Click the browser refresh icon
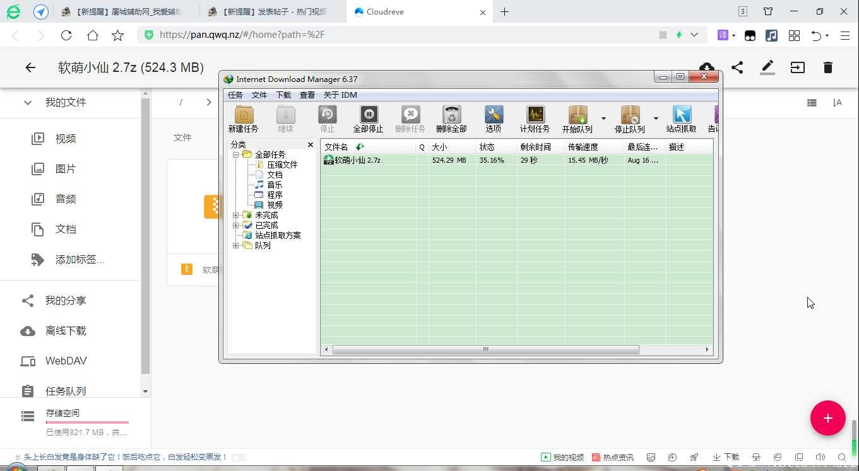The image size is (859, 471). [66, 35]
